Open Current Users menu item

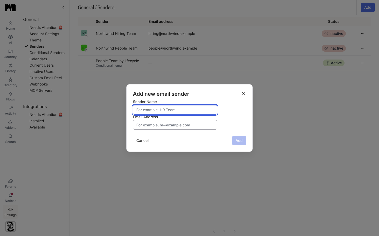coord(42,65)
